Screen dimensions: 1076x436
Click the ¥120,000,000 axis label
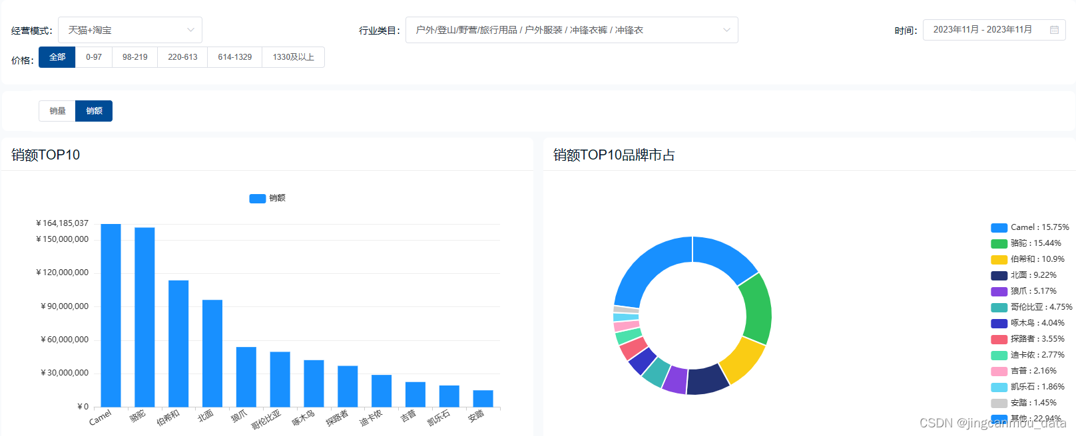(x=62, y=272)
